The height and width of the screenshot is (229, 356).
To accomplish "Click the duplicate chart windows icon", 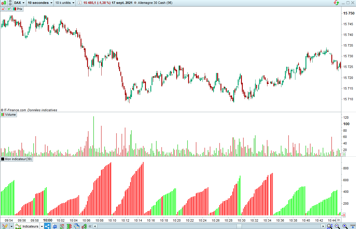I will tap(77, 226).
